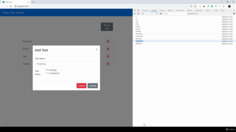Bookmark this page with the star

tap(195, 6)
